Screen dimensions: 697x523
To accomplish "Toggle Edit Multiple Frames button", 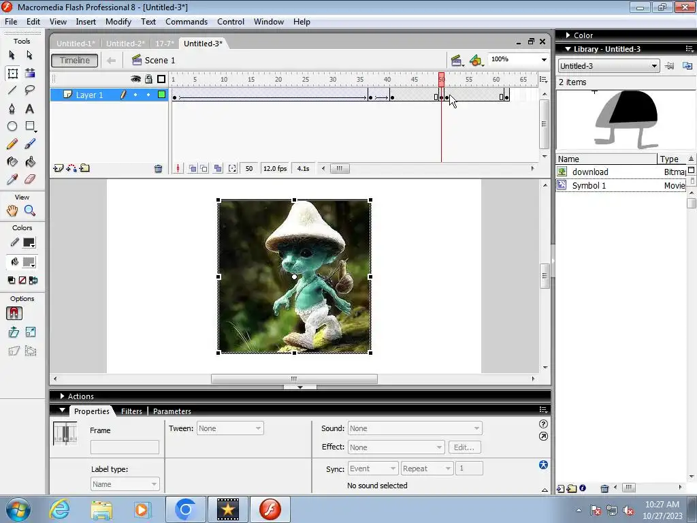I will click(218, 169).
